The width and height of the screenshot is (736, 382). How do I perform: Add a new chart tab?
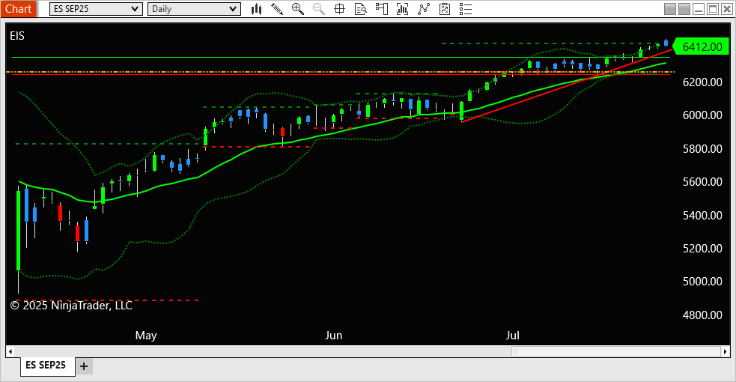click(84, 366)
